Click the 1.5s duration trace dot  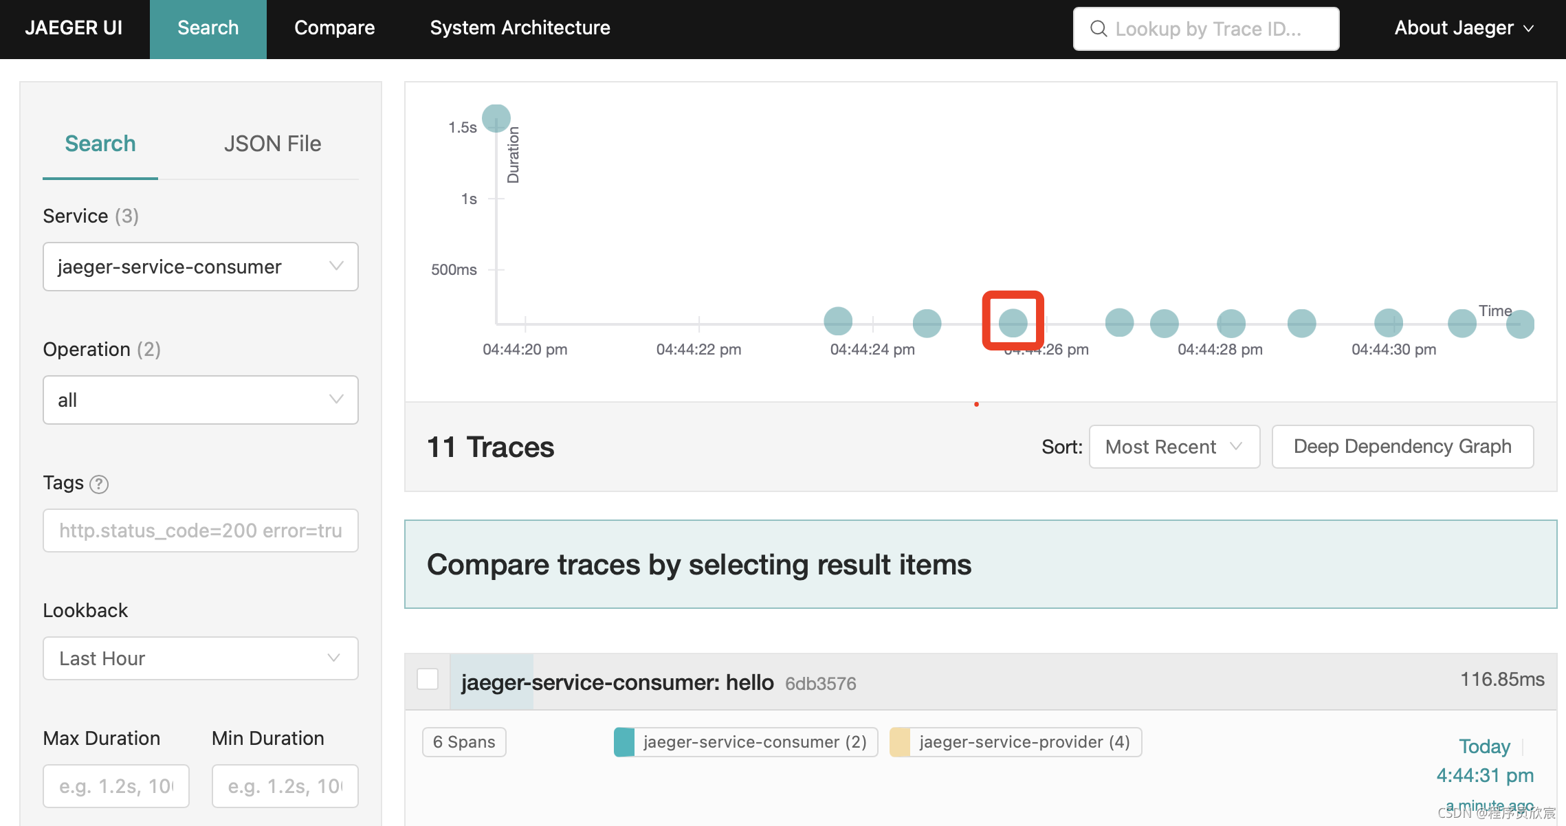(x=496, y=118)
